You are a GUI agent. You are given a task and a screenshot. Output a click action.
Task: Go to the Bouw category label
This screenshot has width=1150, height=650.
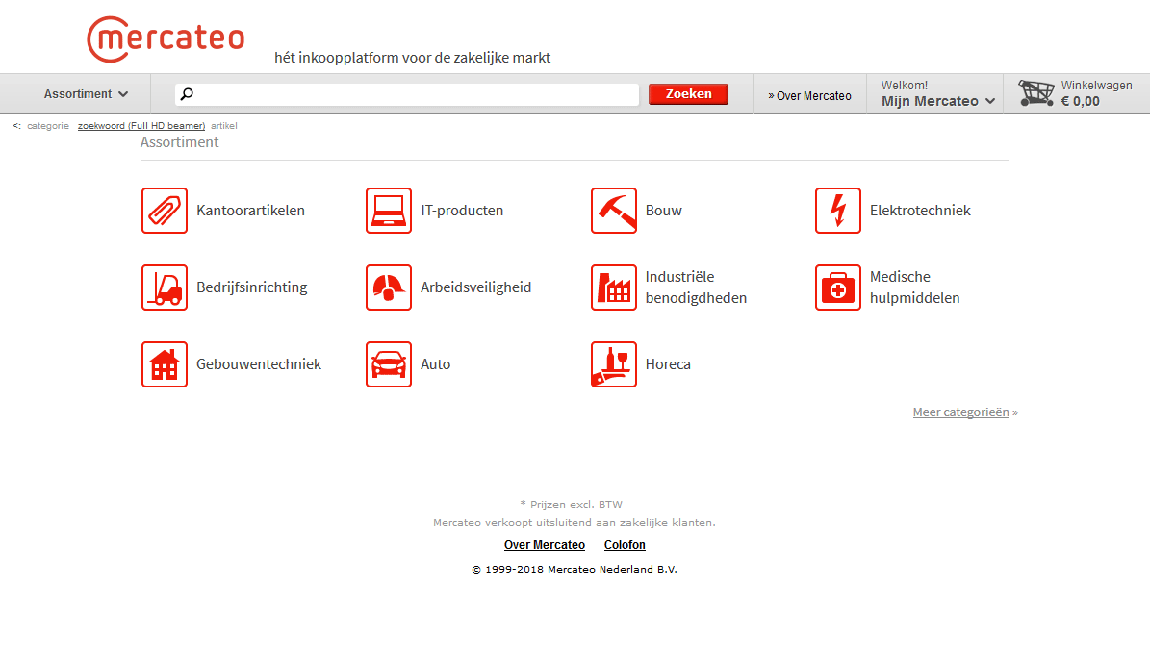coord(664,211)
